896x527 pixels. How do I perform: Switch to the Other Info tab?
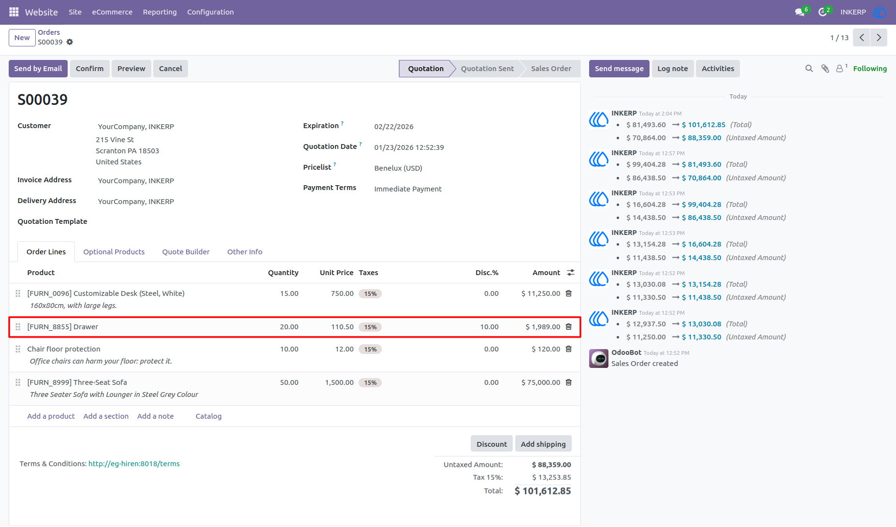(245, 252)
